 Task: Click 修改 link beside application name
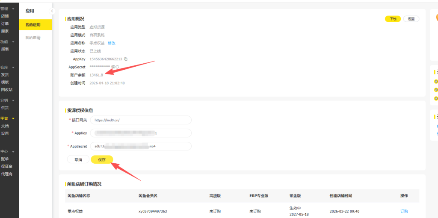(x=111, y=43)
